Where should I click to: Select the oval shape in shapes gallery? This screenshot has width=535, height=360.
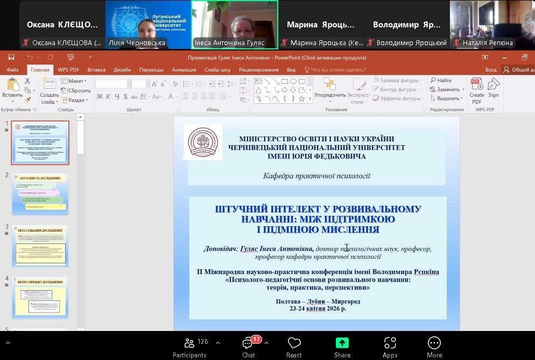(x=293, y=81)
